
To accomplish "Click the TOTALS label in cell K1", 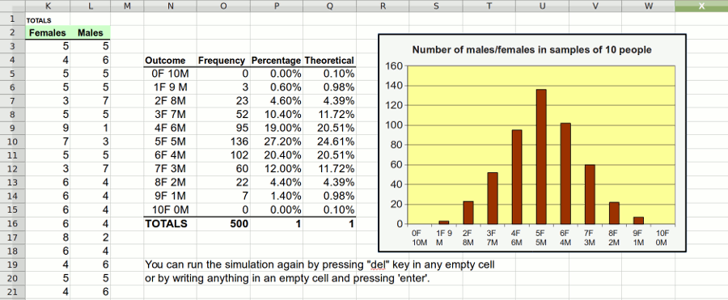I will (x=39, y=20).
